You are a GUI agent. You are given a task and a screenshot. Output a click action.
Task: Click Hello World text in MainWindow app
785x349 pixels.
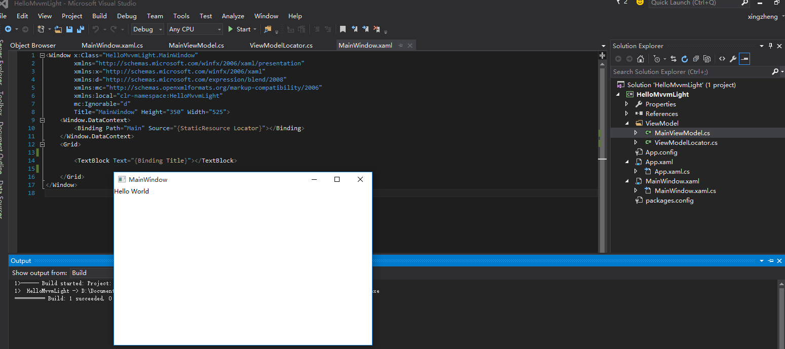pos(132,191)
